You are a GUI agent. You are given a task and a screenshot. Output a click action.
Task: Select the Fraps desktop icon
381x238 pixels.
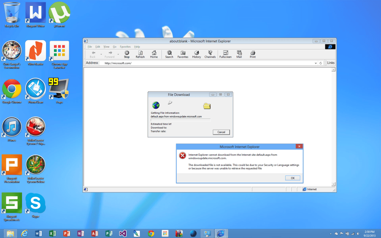tap(59, 91)
